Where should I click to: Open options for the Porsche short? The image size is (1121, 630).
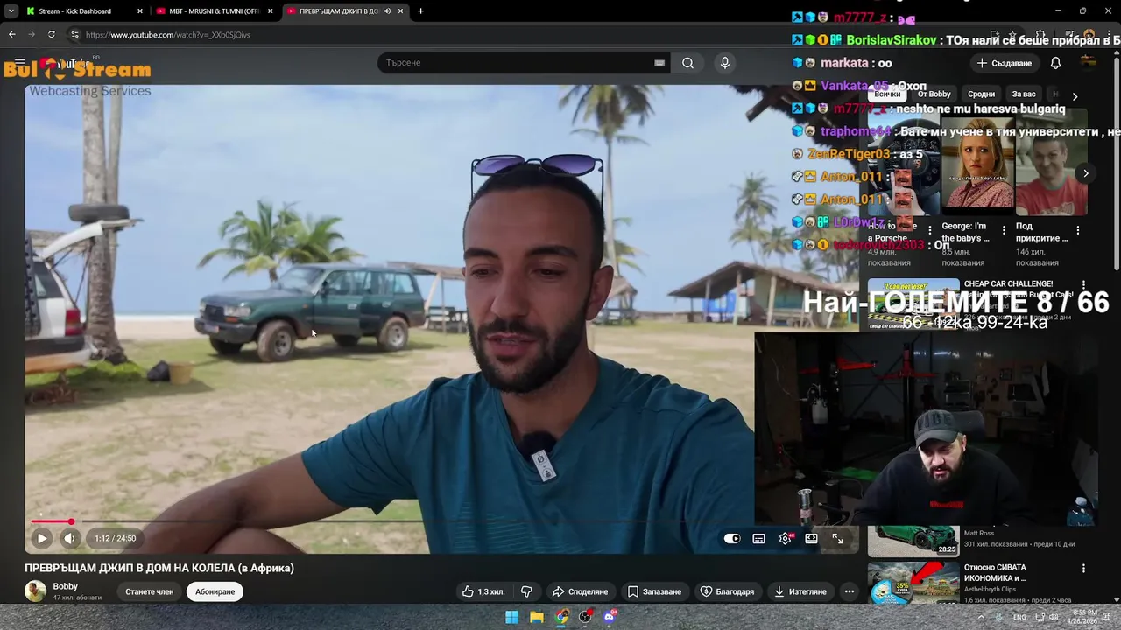931,231
